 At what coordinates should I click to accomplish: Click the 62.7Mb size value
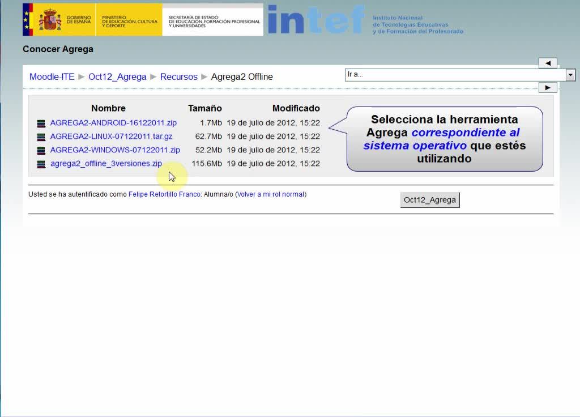208,137
